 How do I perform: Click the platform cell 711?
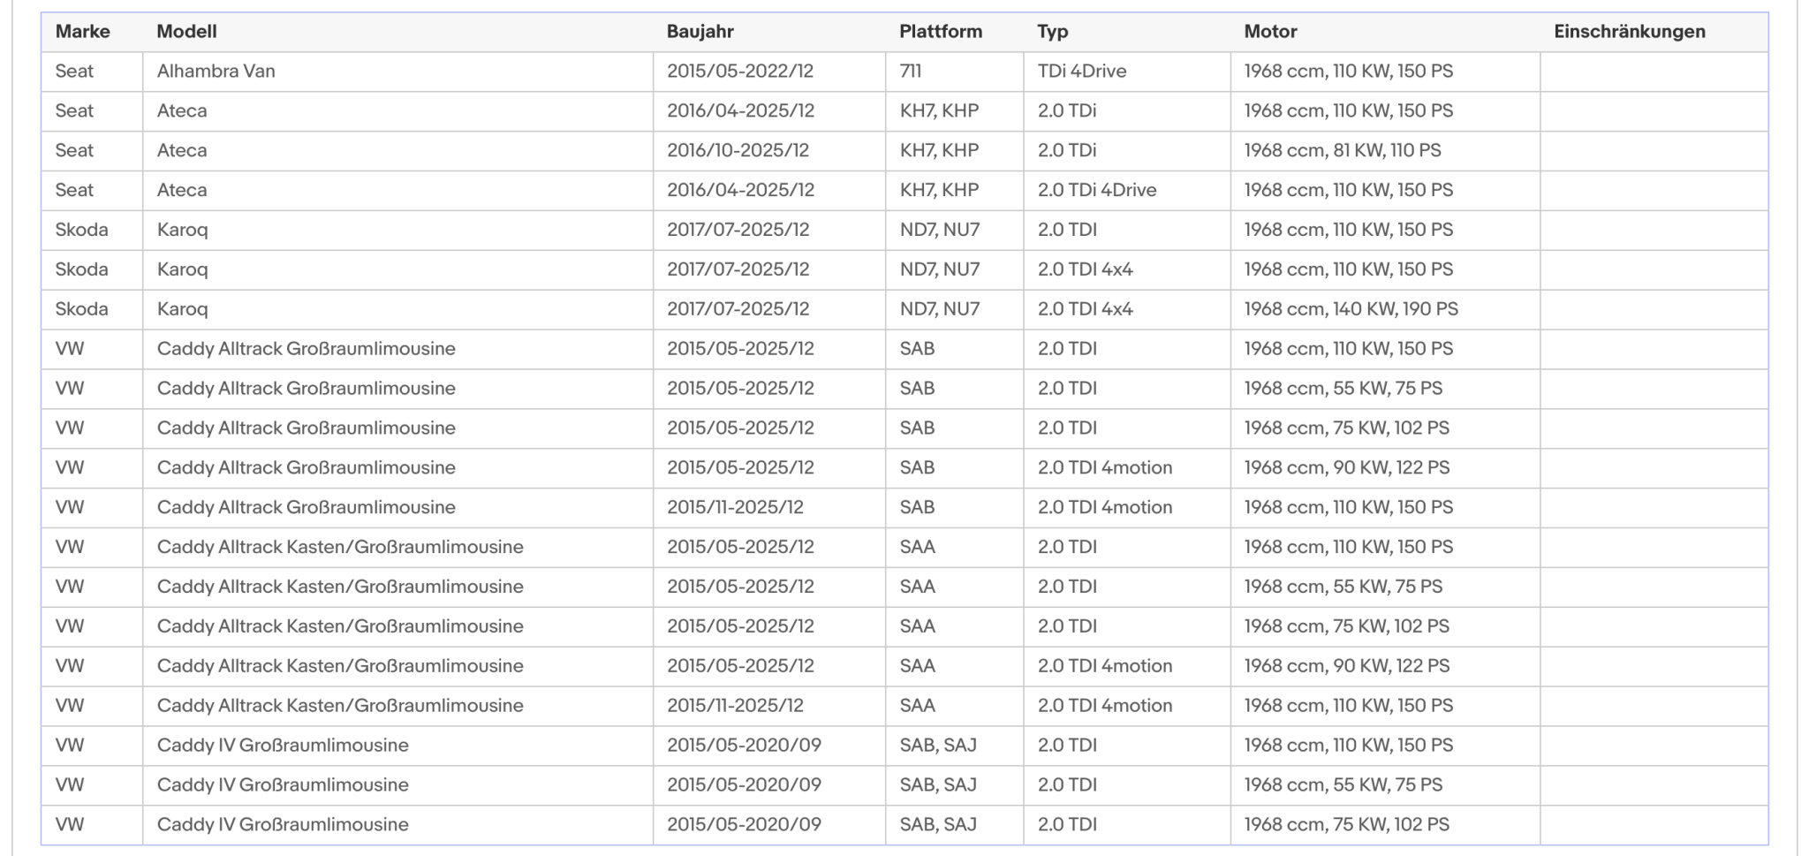coord(955,72)
